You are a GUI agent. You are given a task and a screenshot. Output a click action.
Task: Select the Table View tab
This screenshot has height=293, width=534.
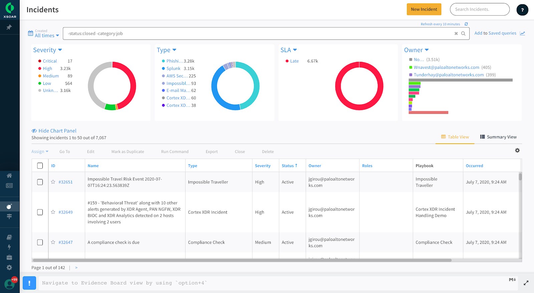tap(455, 137)
